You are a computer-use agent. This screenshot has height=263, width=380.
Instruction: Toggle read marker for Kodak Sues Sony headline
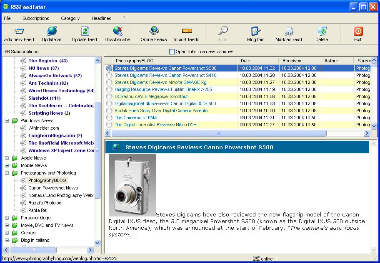[x=109, y=111]
